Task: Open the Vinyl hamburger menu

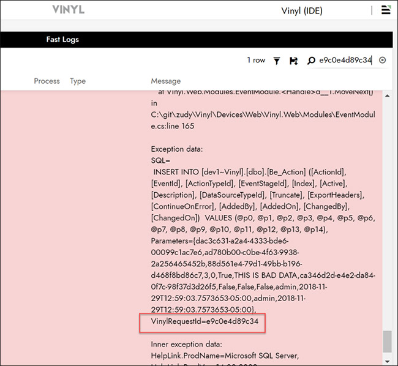Action: 385,10
